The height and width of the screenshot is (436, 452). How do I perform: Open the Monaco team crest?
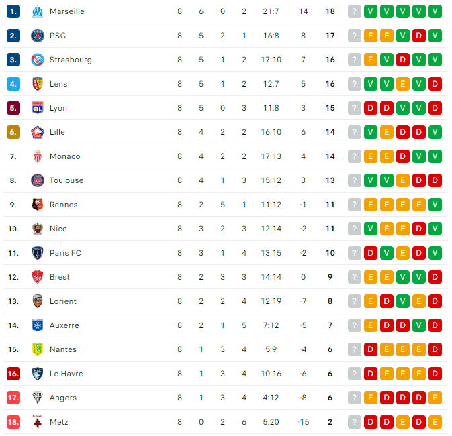pyautogui.click(x=38, y=156)
